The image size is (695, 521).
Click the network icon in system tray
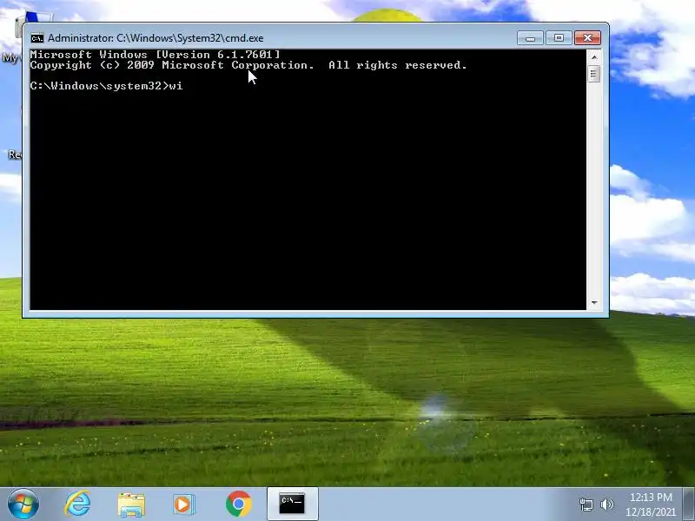586,505
